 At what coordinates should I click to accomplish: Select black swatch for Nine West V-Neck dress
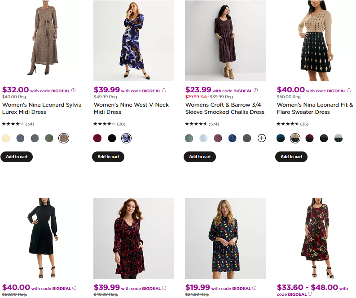[x=112, y=138]
